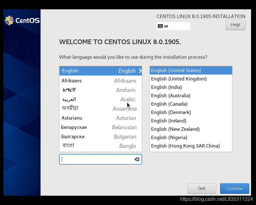Viewport: 256px width, 205px height.
Task: Focus the language search input field
Action: (101, 159)
